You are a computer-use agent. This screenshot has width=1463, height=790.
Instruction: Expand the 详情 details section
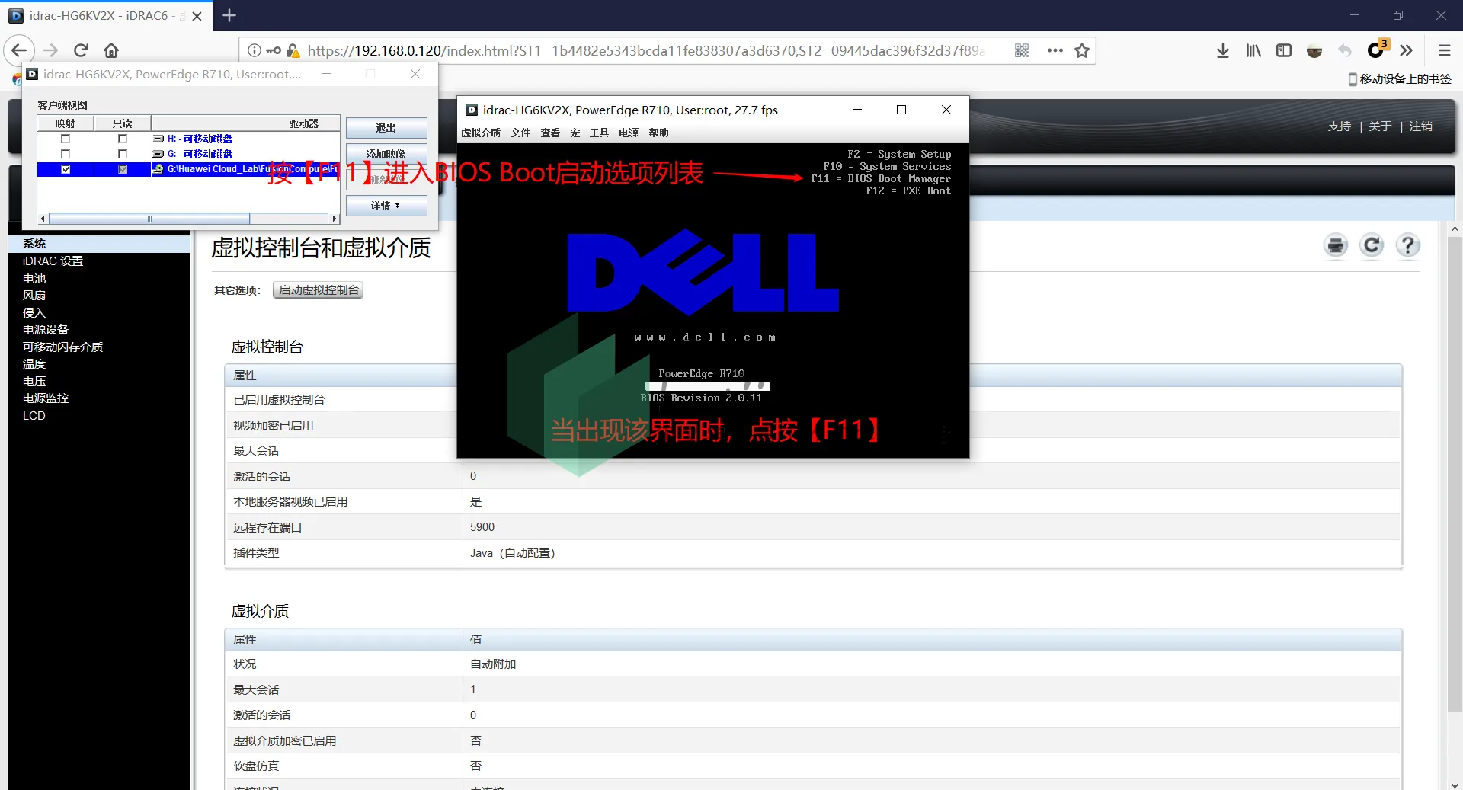tap(386, 206)
